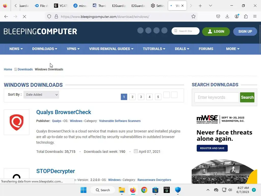Click the green LOGIN button
Screen dimensions: 261x196
[216, 31]
